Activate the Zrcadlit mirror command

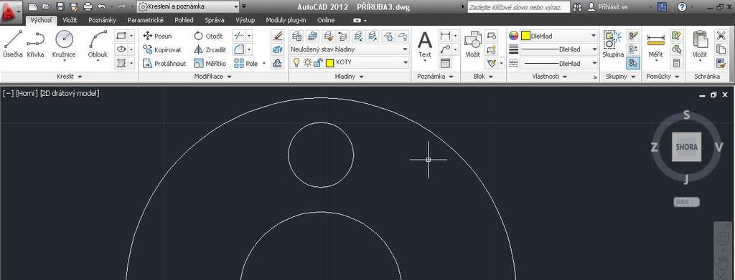(210, 49)
